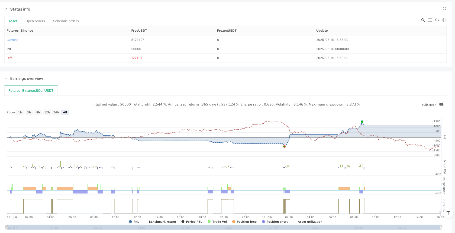Click the FullScreen chart button

pyautogui.click(x=429, y=105)
